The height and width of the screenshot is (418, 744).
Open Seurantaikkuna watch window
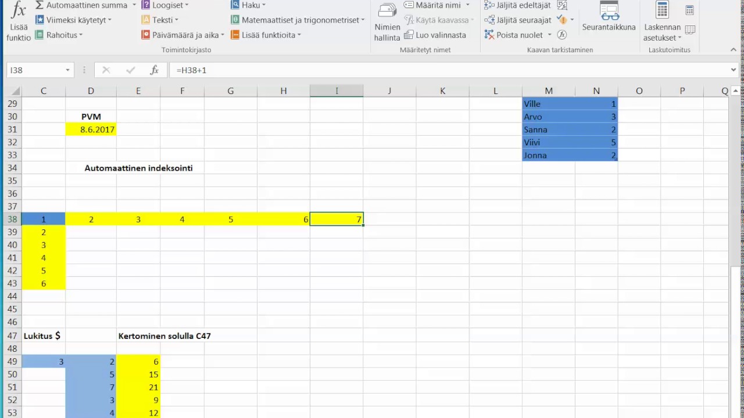(609, 17)
